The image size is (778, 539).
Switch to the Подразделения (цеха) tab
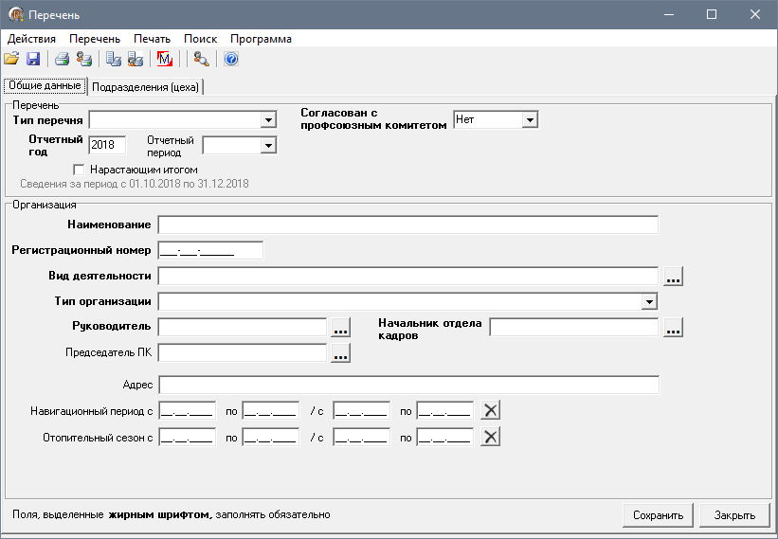pyautogui.click(x=145, y=87)
